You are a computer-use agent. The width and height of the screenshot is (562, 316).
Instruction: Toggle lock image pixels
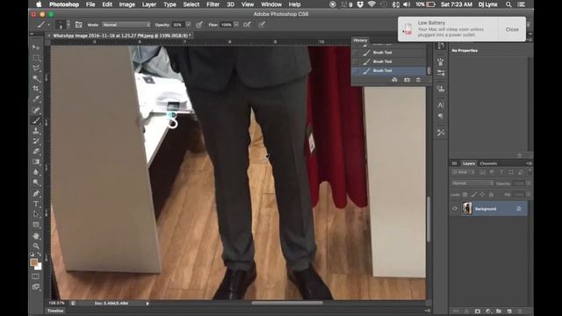pyautogui.click(x=474, y=195)
